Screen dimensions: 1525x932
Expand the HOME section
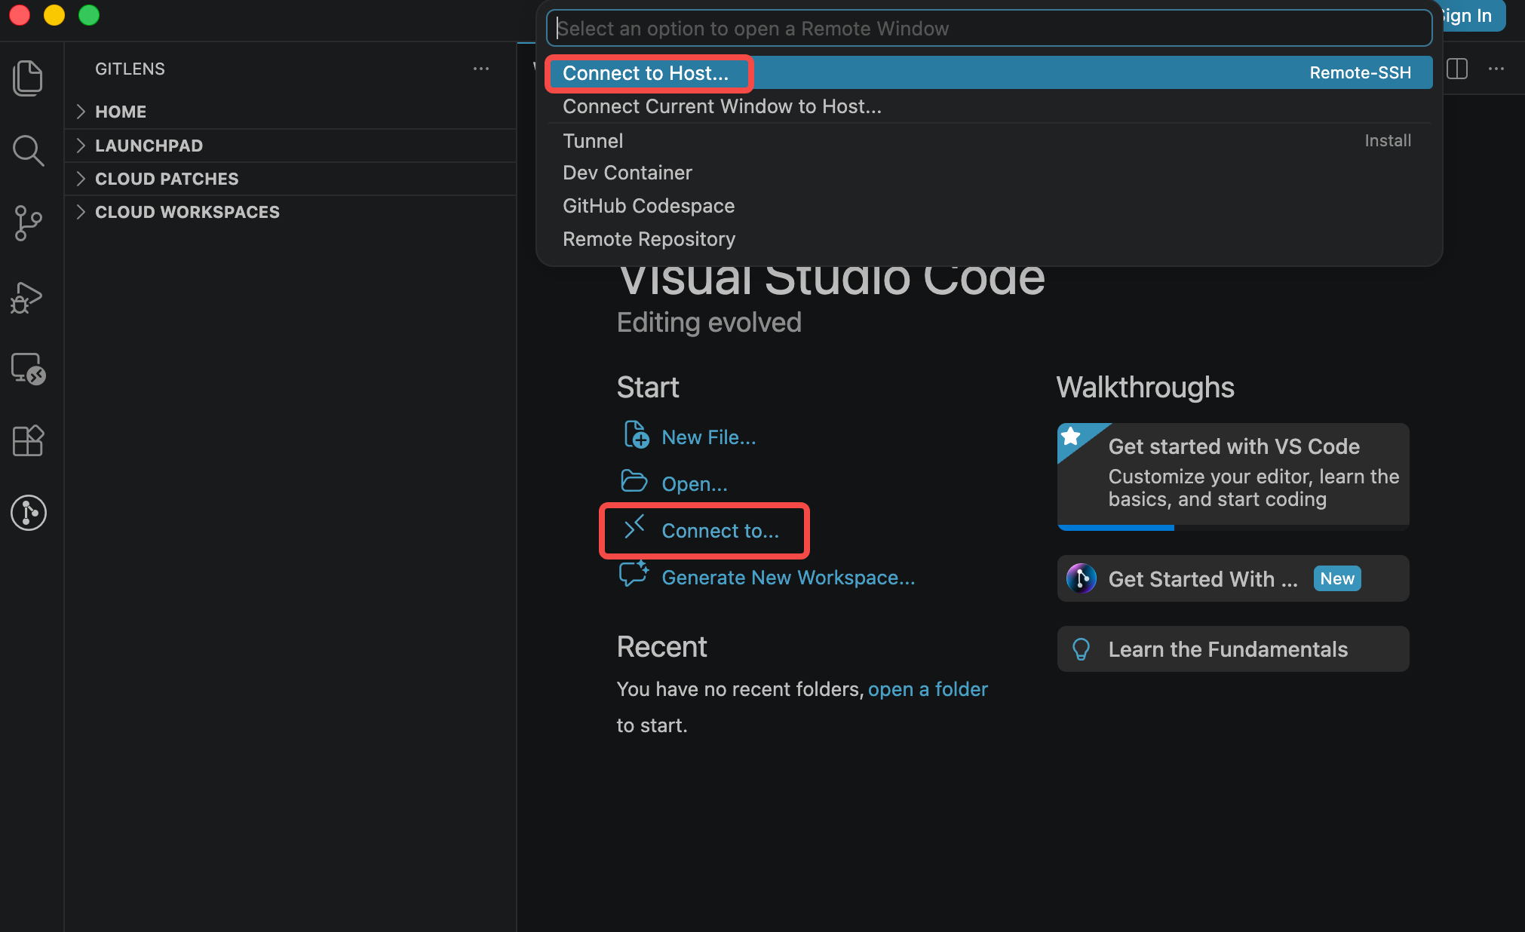290,112
